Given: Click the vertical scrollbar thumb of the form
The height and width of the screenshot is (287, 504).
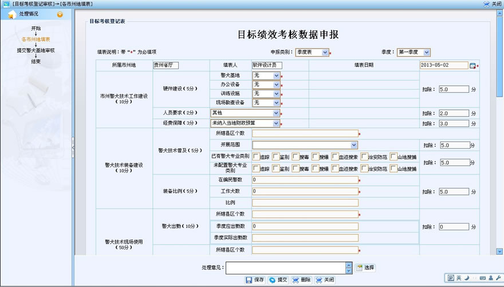Looking at the screenshot, I should [499, 56].
